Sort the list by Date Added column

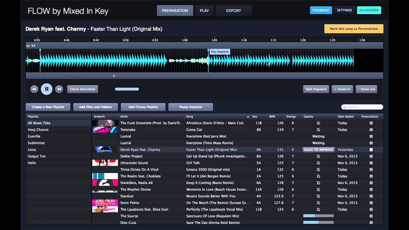(348, 117)
